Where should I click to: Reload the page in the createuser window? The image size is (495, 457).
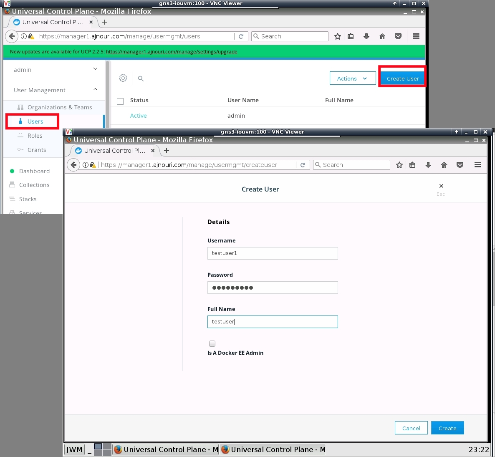(303, 165)
